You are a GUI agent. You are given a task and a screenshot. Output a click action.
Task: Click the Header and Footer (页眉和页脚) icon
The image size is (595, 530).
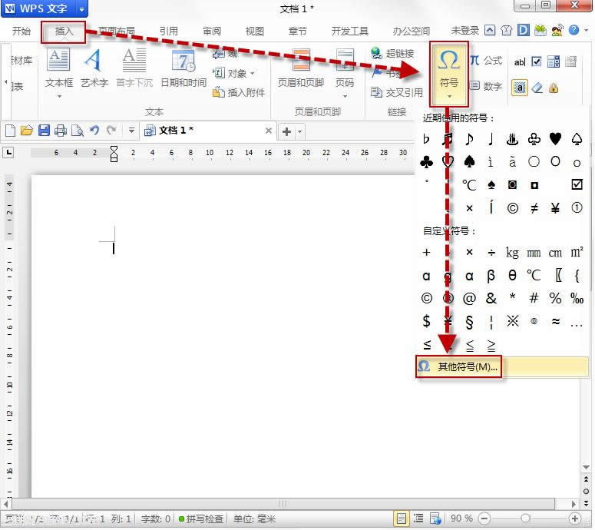tap(300, 68)
